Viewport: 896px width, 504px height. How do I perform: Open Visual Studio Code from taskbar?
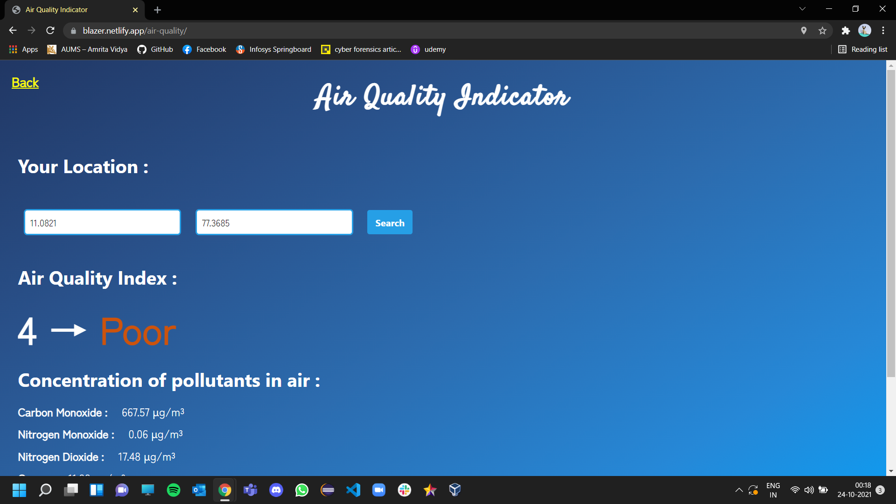click(353, 490)
